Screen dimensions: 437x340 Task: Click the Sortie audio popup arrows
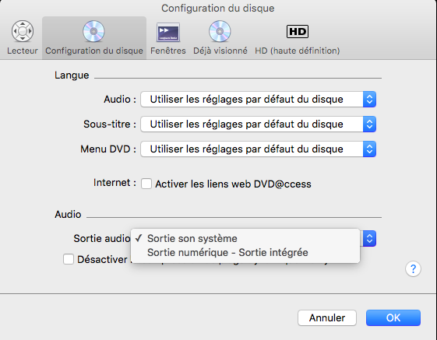[x=369, y=238]
